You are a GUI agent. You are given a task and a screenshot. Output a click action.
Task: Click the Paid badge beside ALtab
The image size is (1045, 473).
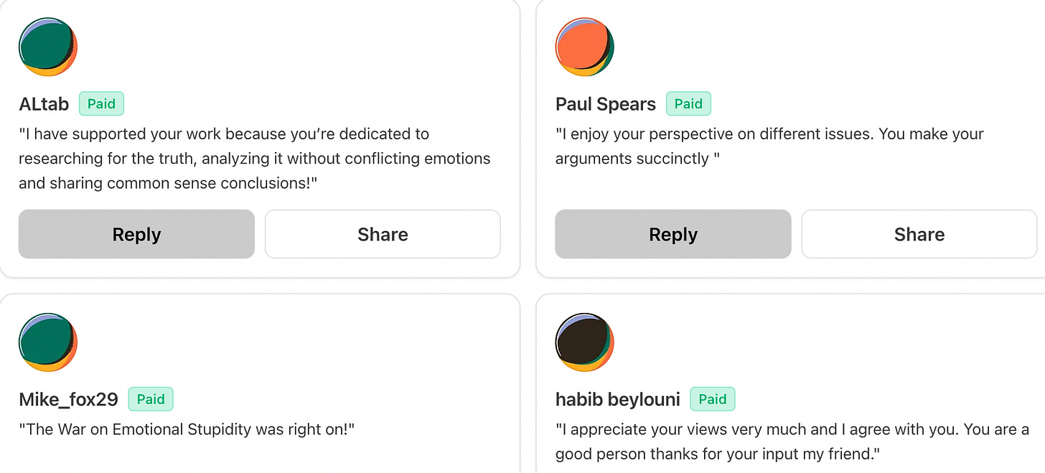[101, 104]
